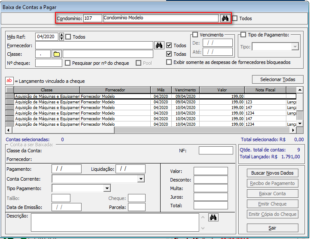Viewport: 310px width, 239px height.
Task: Enable Tipo de Pagamento filter checkbox
Action: 243,35
